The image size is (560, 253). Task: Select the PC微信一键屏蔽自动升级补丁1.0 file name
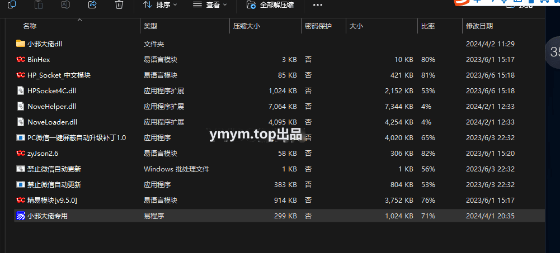click(77, 137)
